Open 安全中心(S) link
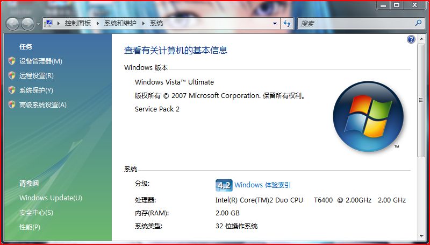This screenshot has width=430, height=245. (36, 213)
